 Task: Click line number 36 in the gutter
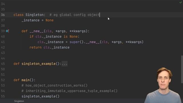click(x=3, y=15)
